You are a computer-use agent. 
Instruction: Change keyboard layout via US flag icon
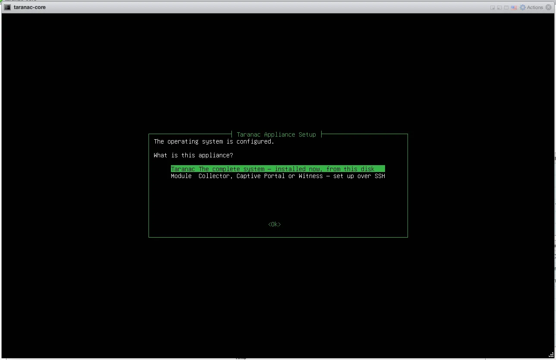click(x=514, y=8)
